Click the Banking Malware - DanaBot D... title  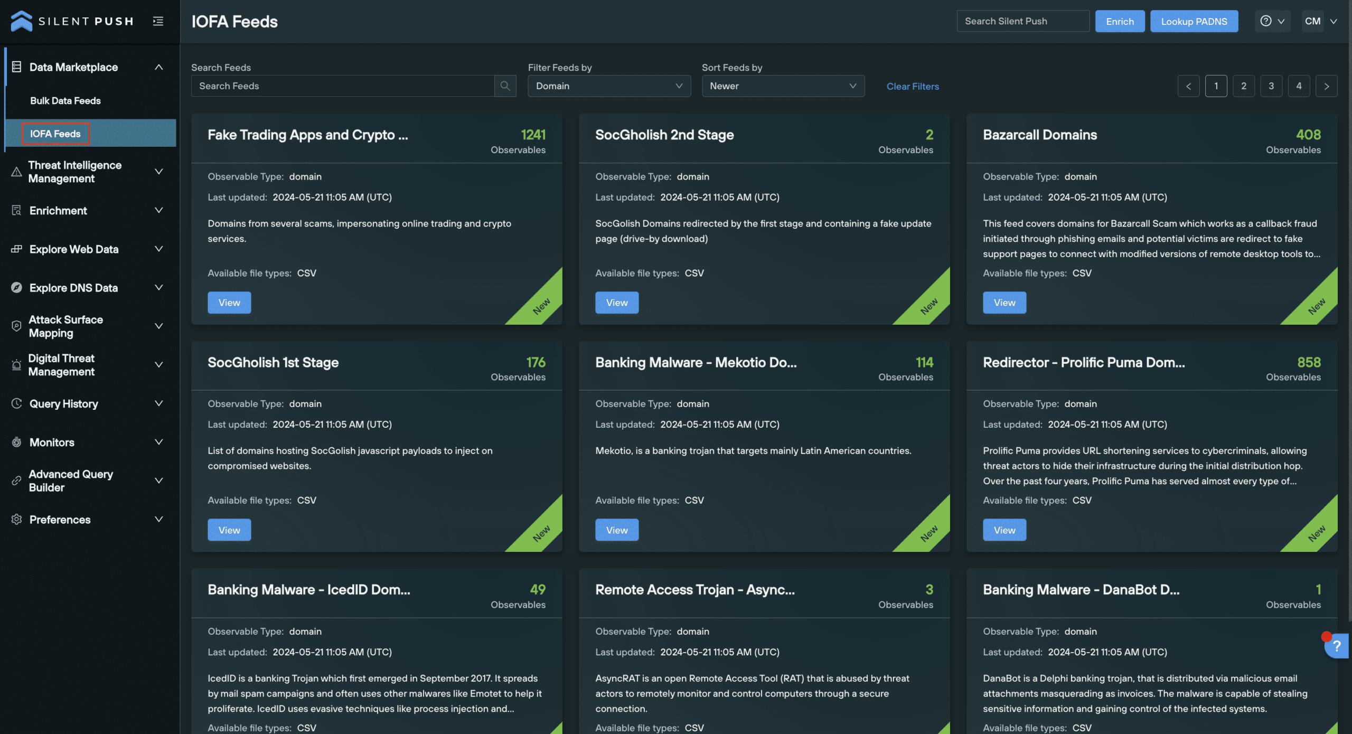coord(1081,590)
